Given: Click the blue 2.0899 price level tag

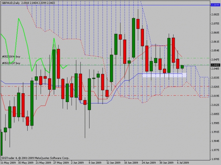Looking at the screenshot, I should click(215, 5).
